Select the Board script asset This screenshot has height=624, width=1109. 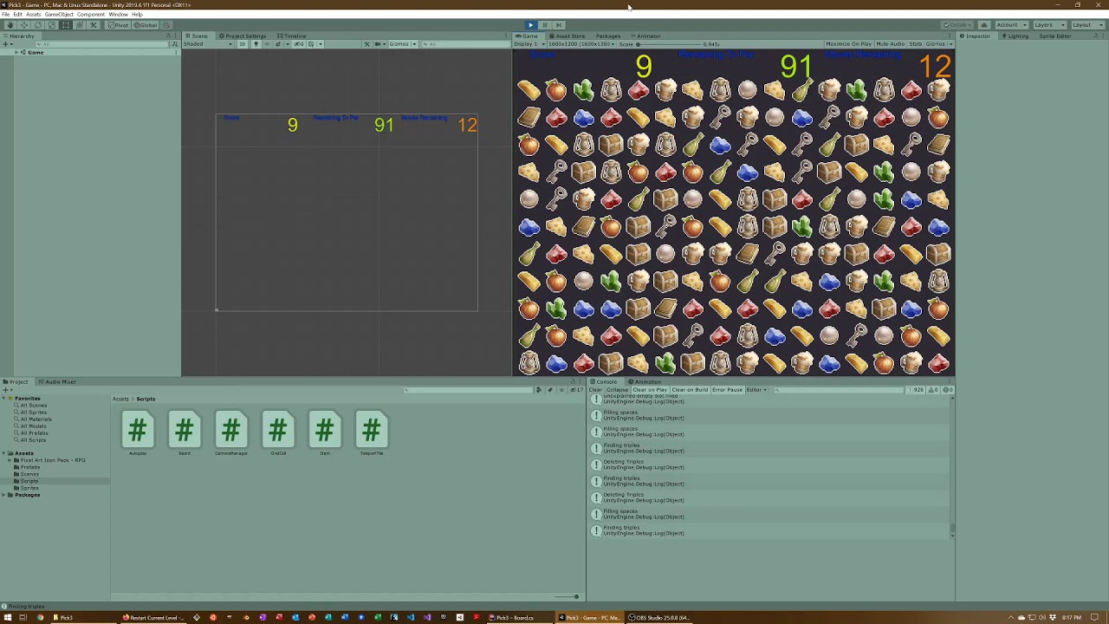coord(185,434)
